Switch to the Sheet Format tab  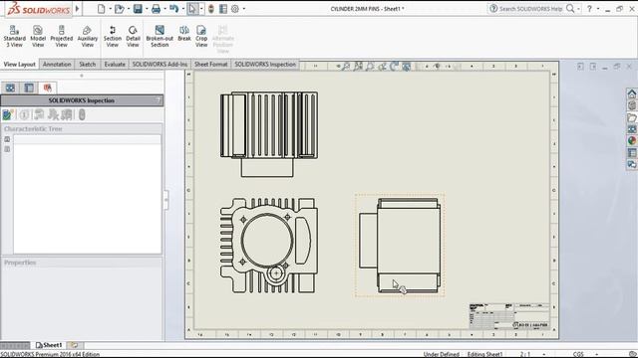click(x=210, y=64)
